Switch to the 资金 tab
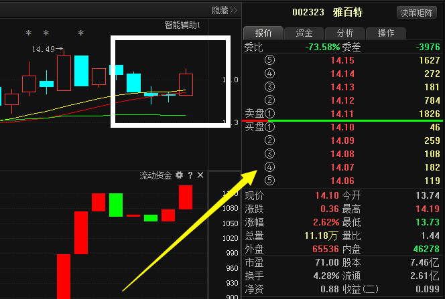This screenshot has height=299, width=445. [x=304, y=33]
